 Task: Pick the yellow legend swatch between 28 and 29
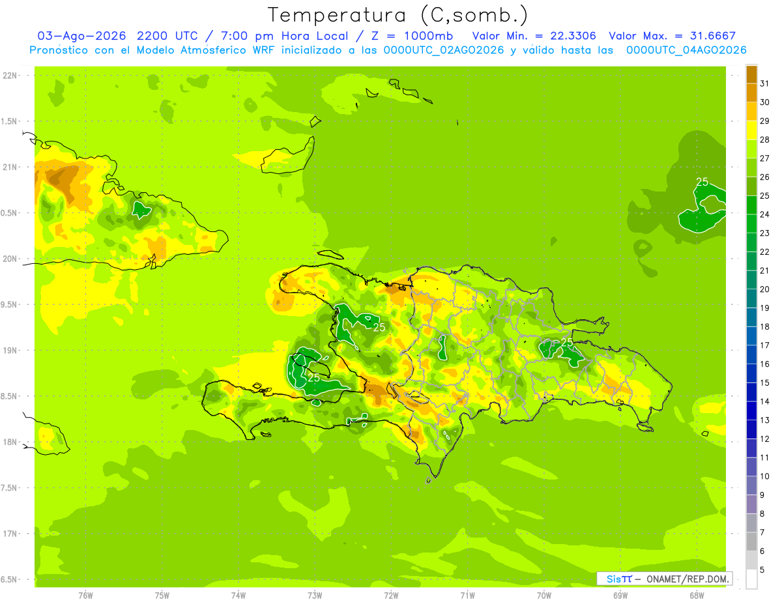[751, 130]
